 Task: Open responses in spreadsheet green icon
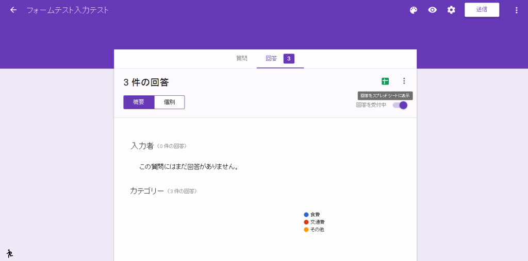point(385,81)
